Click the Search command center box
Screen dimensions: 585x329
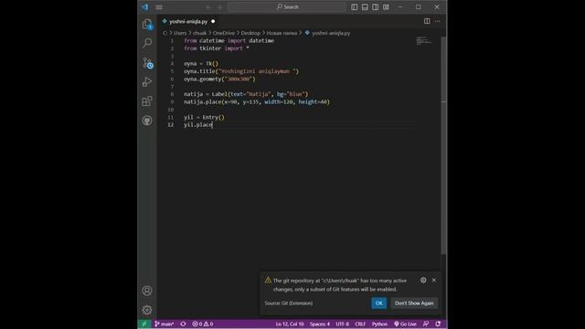pyautogui.click(x=287, y=6)
